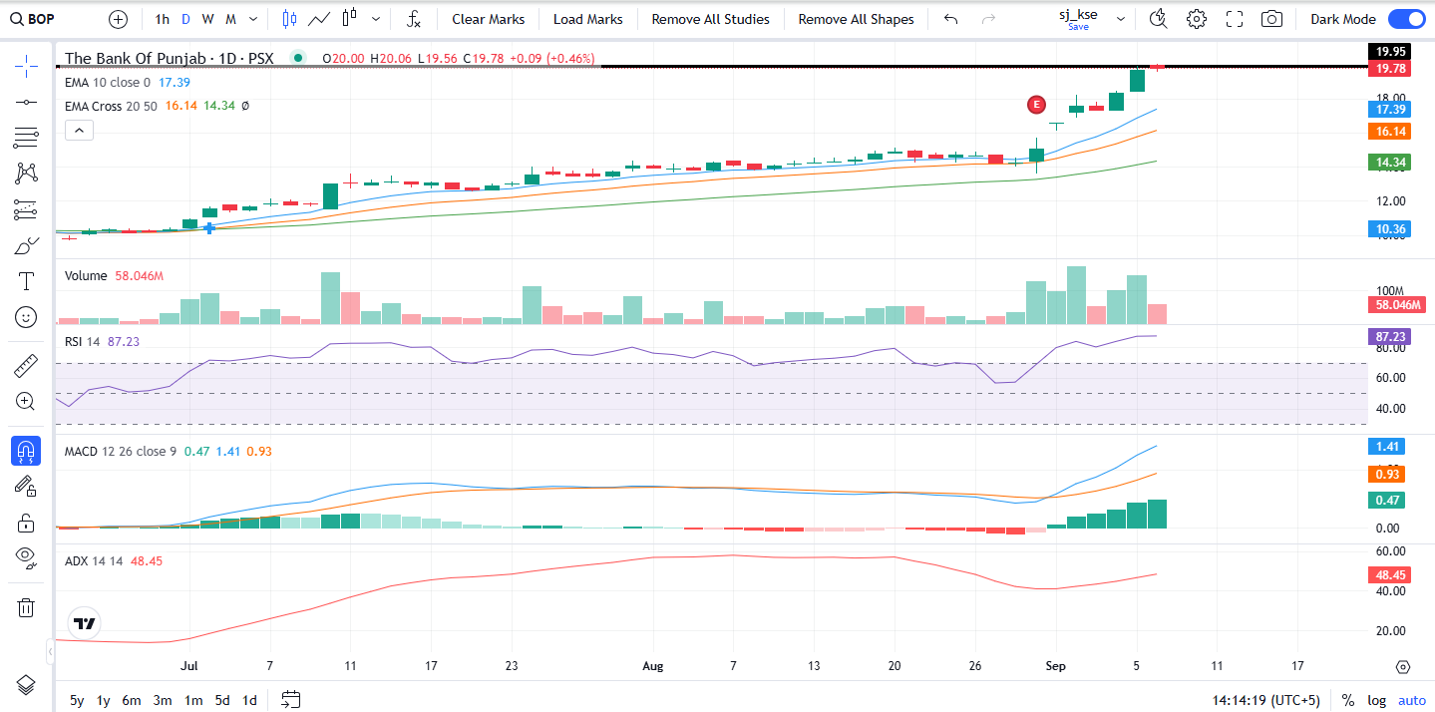Set date range to 6m
The image size is (1435, 712).
[132, 700]
